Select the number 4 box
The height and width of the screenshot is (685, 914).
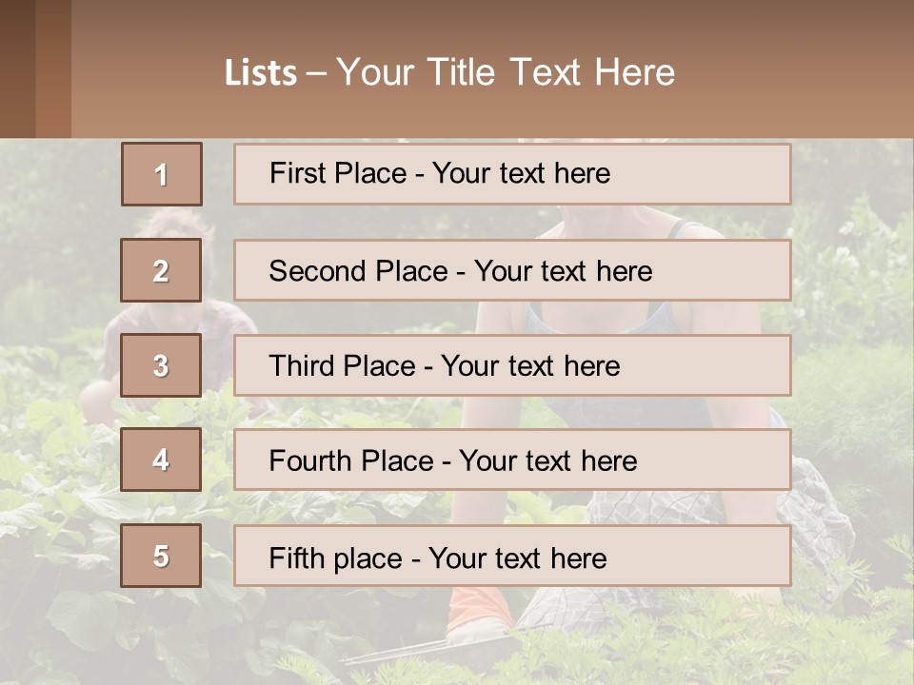point(161,460)
